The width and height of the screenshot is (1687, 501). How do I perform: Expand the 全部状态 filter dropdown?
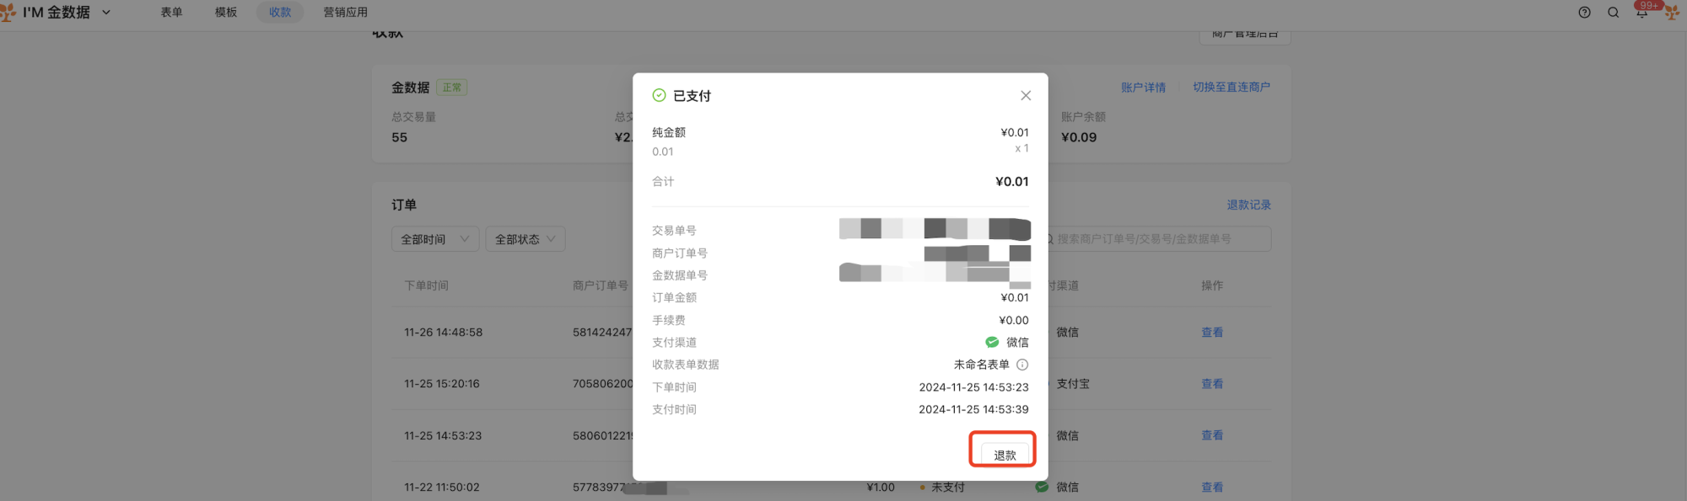click(x=526, y=239)
